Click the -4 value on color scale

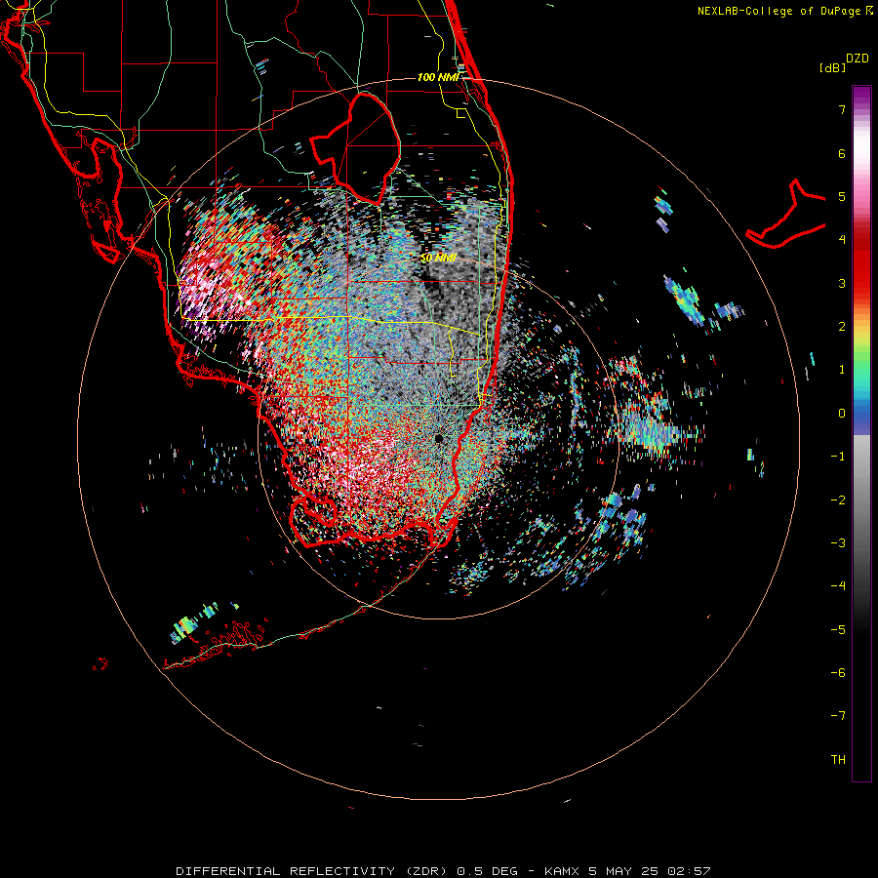pyautogui.click(x=838, y=585)
